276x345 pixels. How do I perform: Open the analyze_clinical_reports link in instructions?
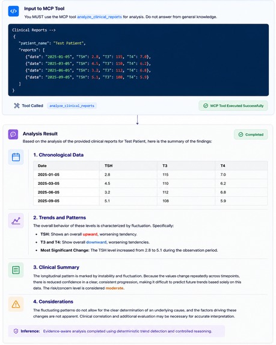[99, 17]
